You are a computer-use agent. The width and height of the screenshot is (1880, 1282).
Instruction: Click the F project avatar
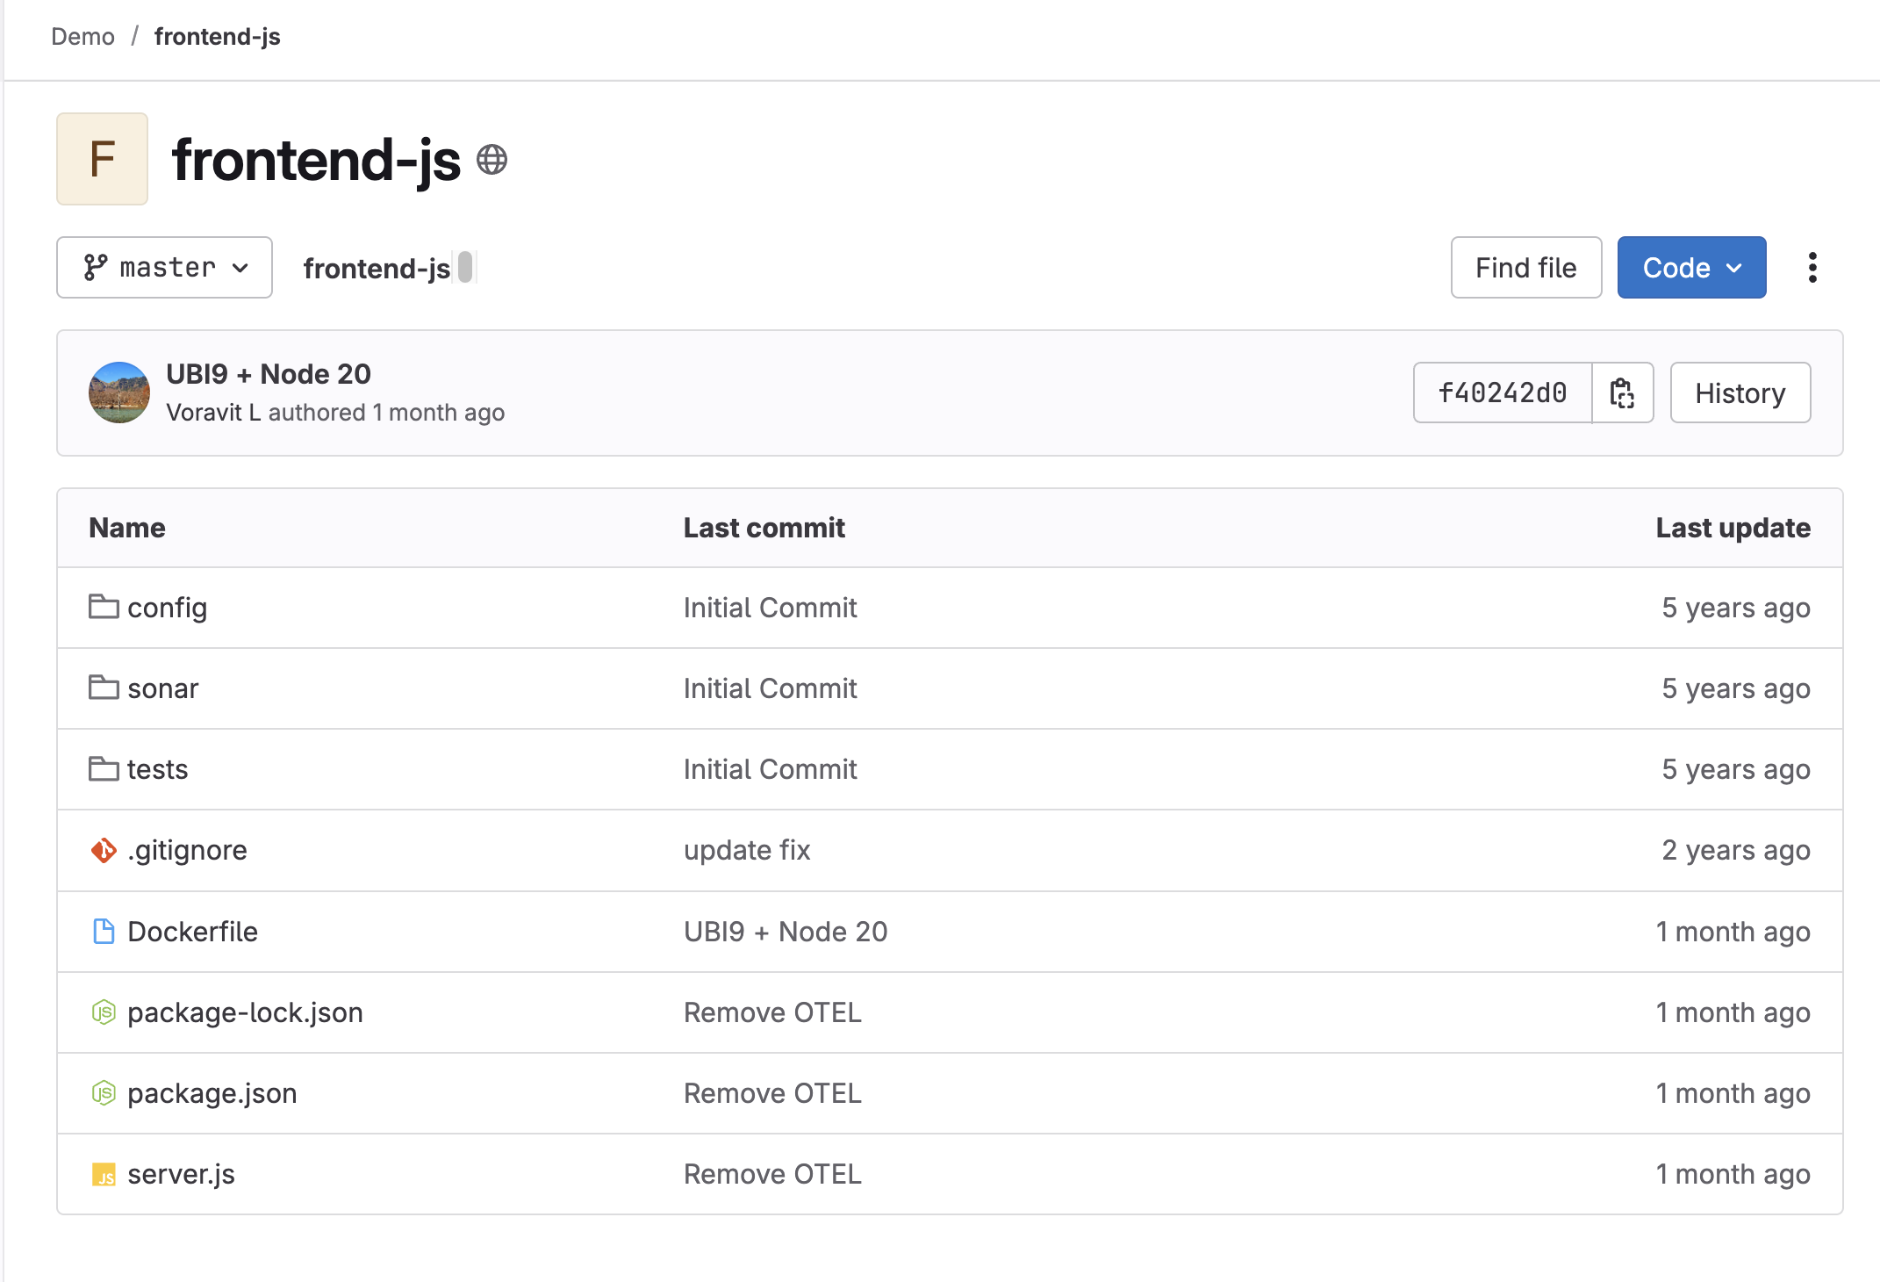[103, 159]
